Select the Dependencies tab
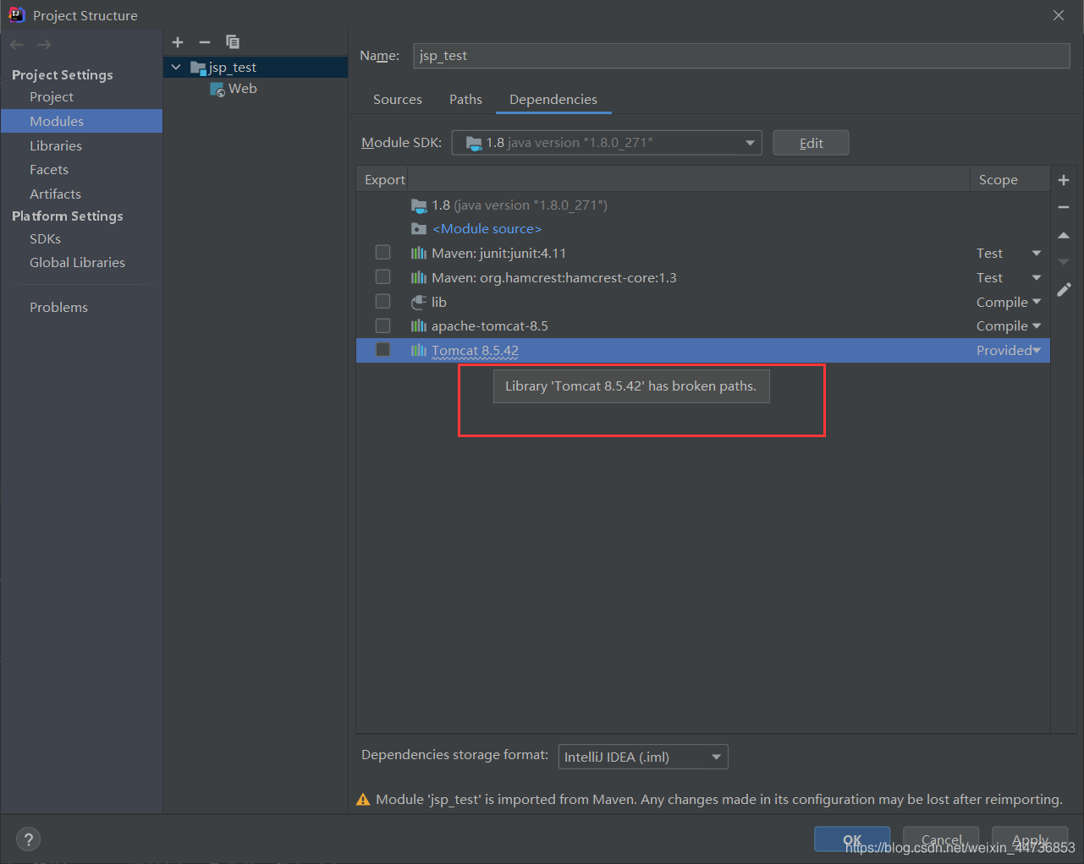The image size is (1084, 864). point(553,100)
